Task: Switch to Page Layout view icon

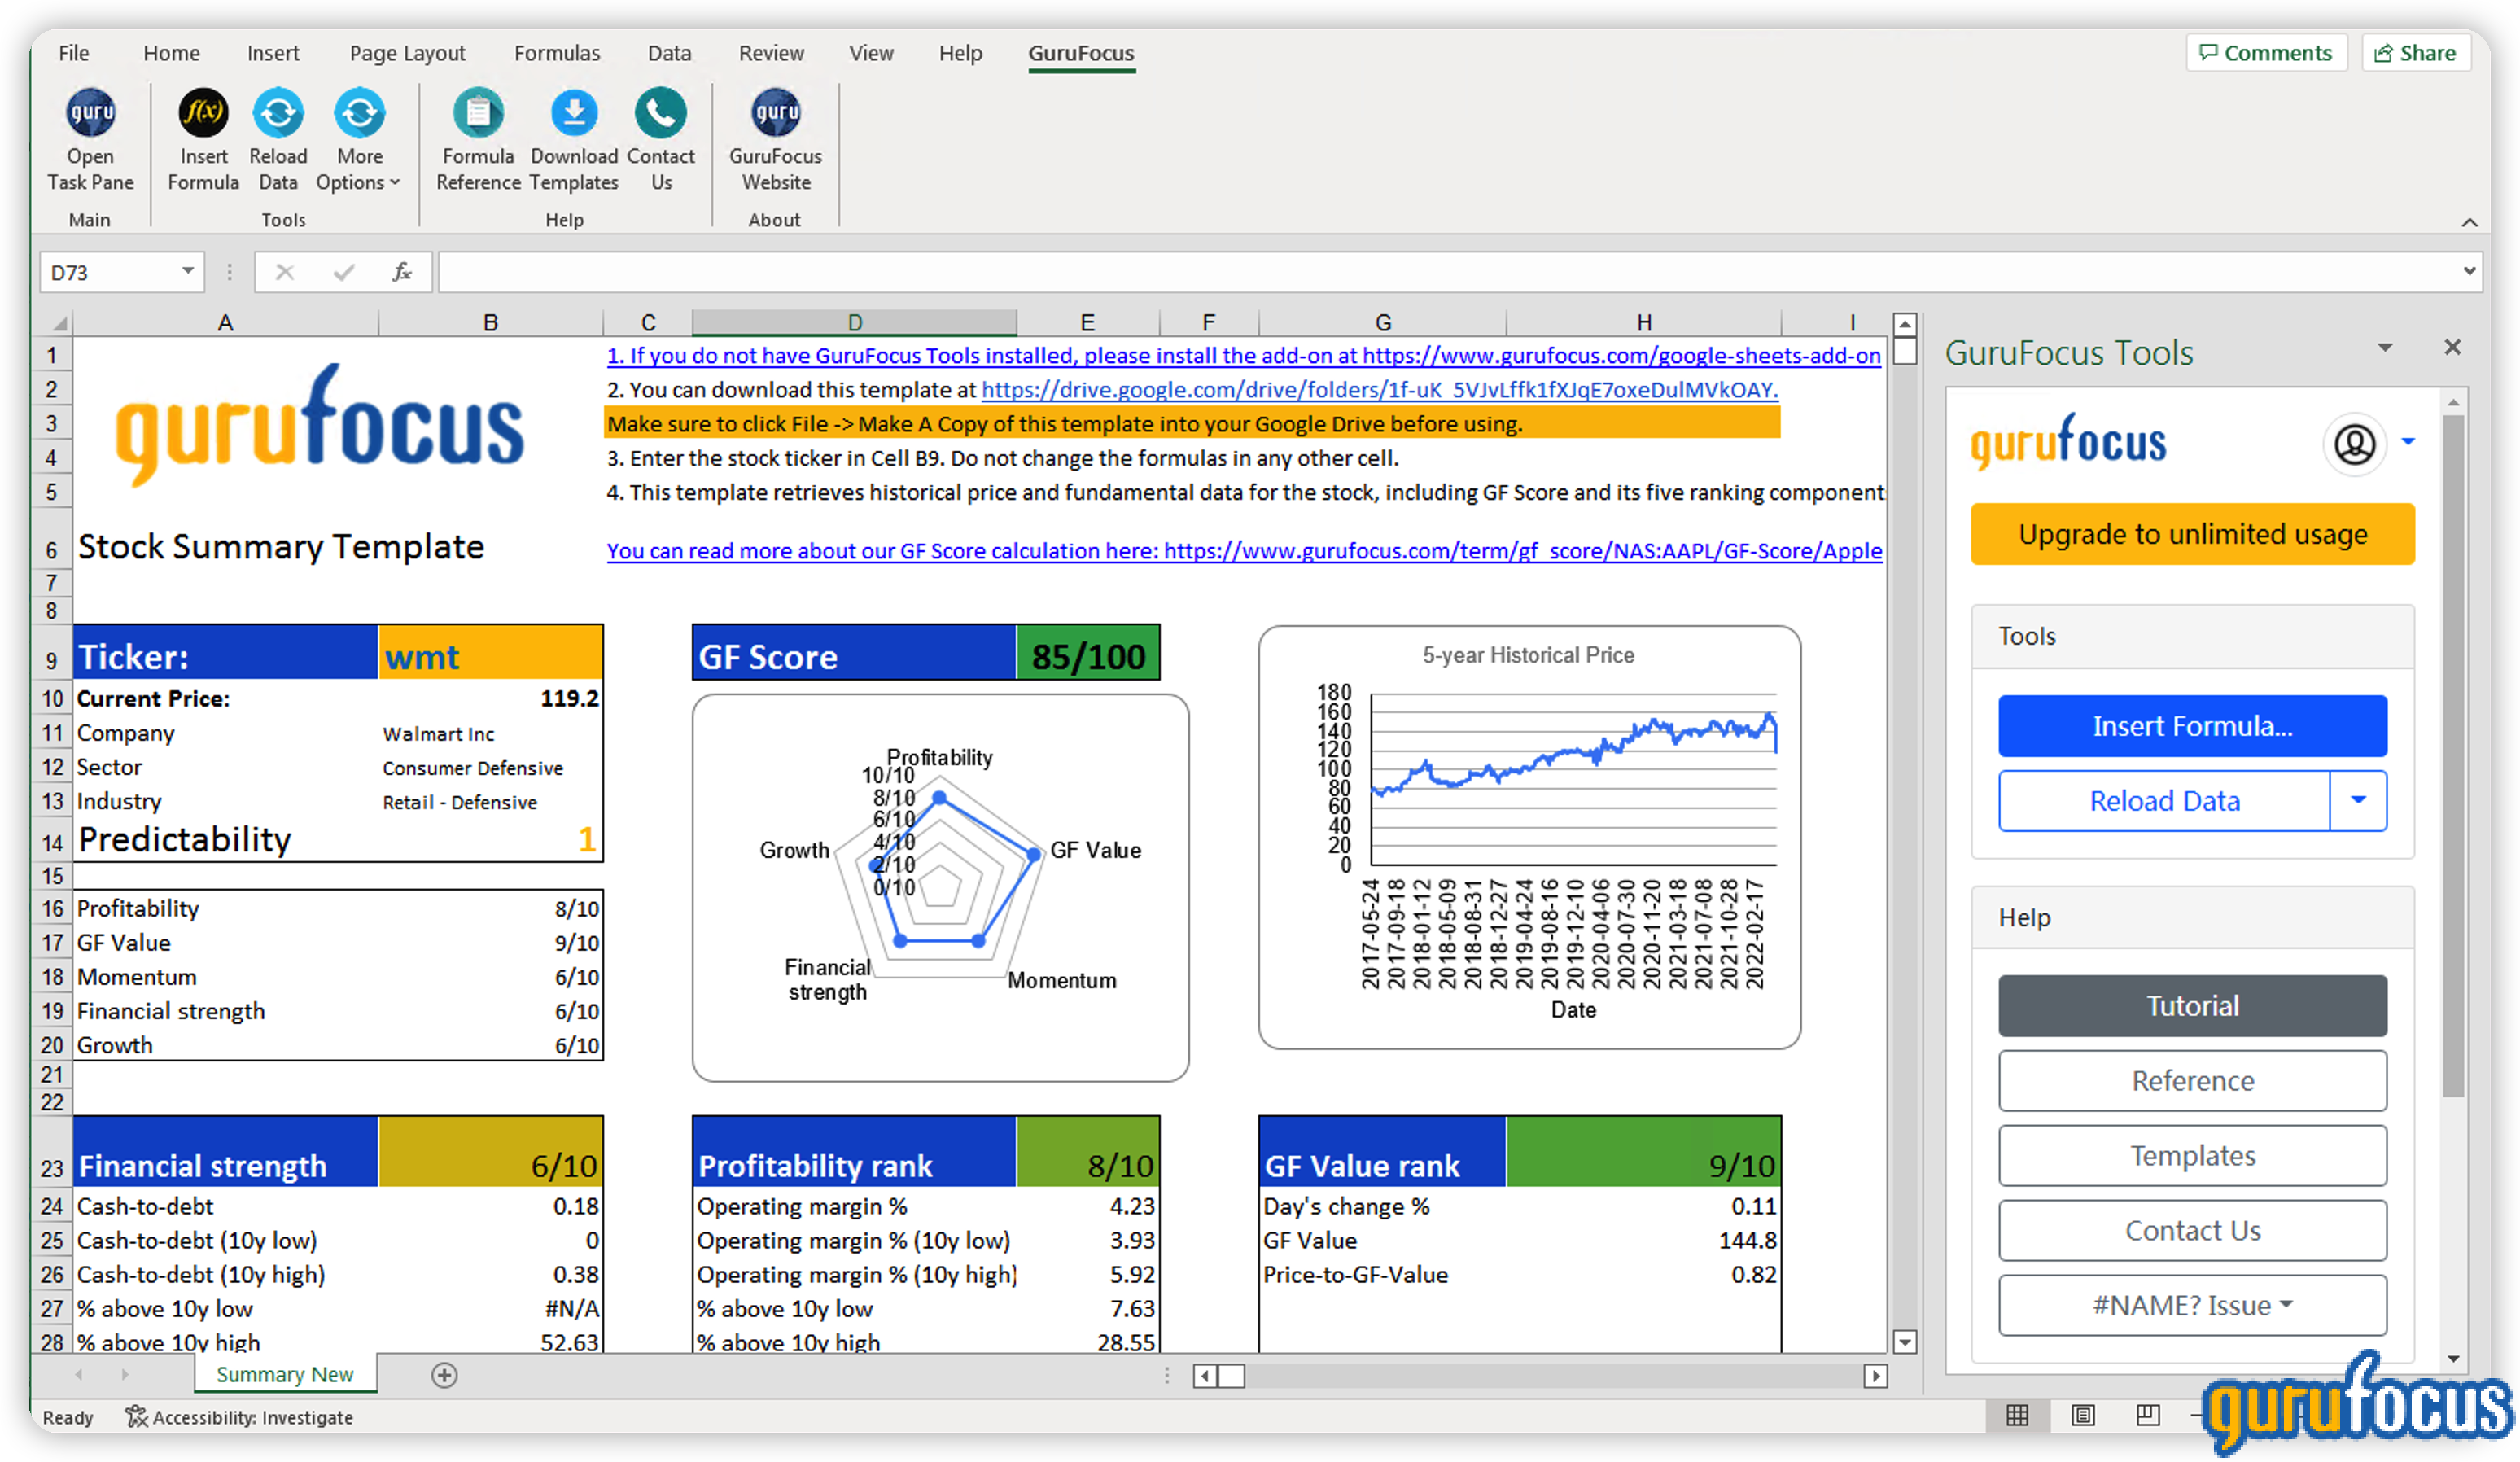Action: (x=2083, y=1415)
